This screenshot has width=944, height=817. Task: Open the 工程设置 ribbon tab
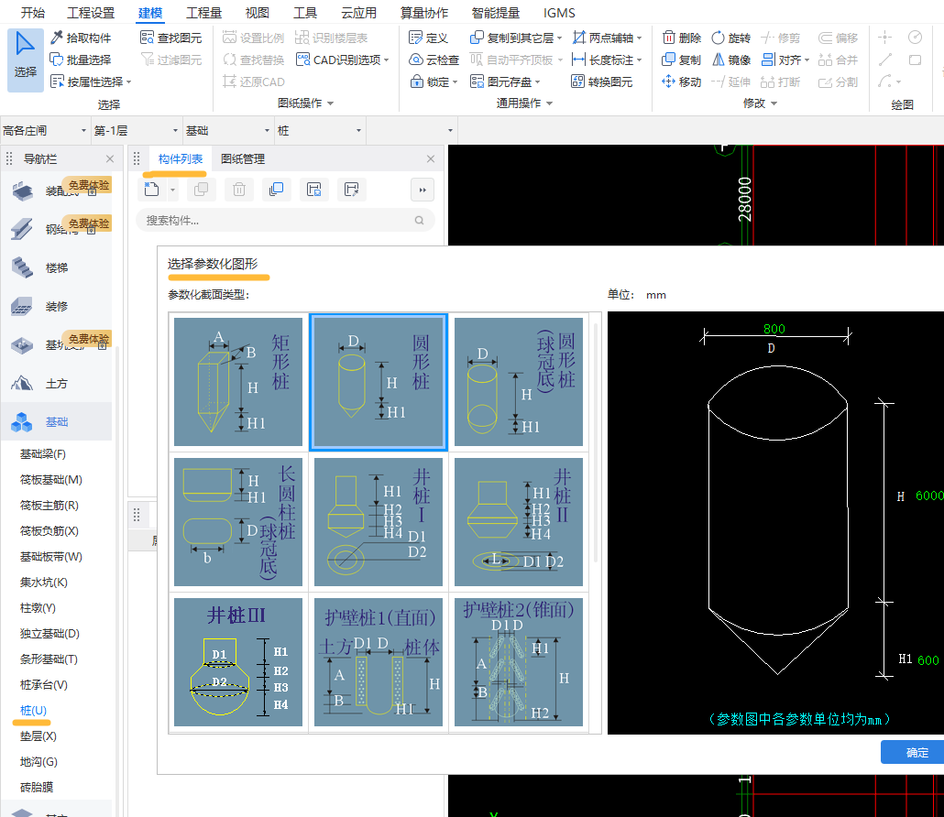pos(91,13)
